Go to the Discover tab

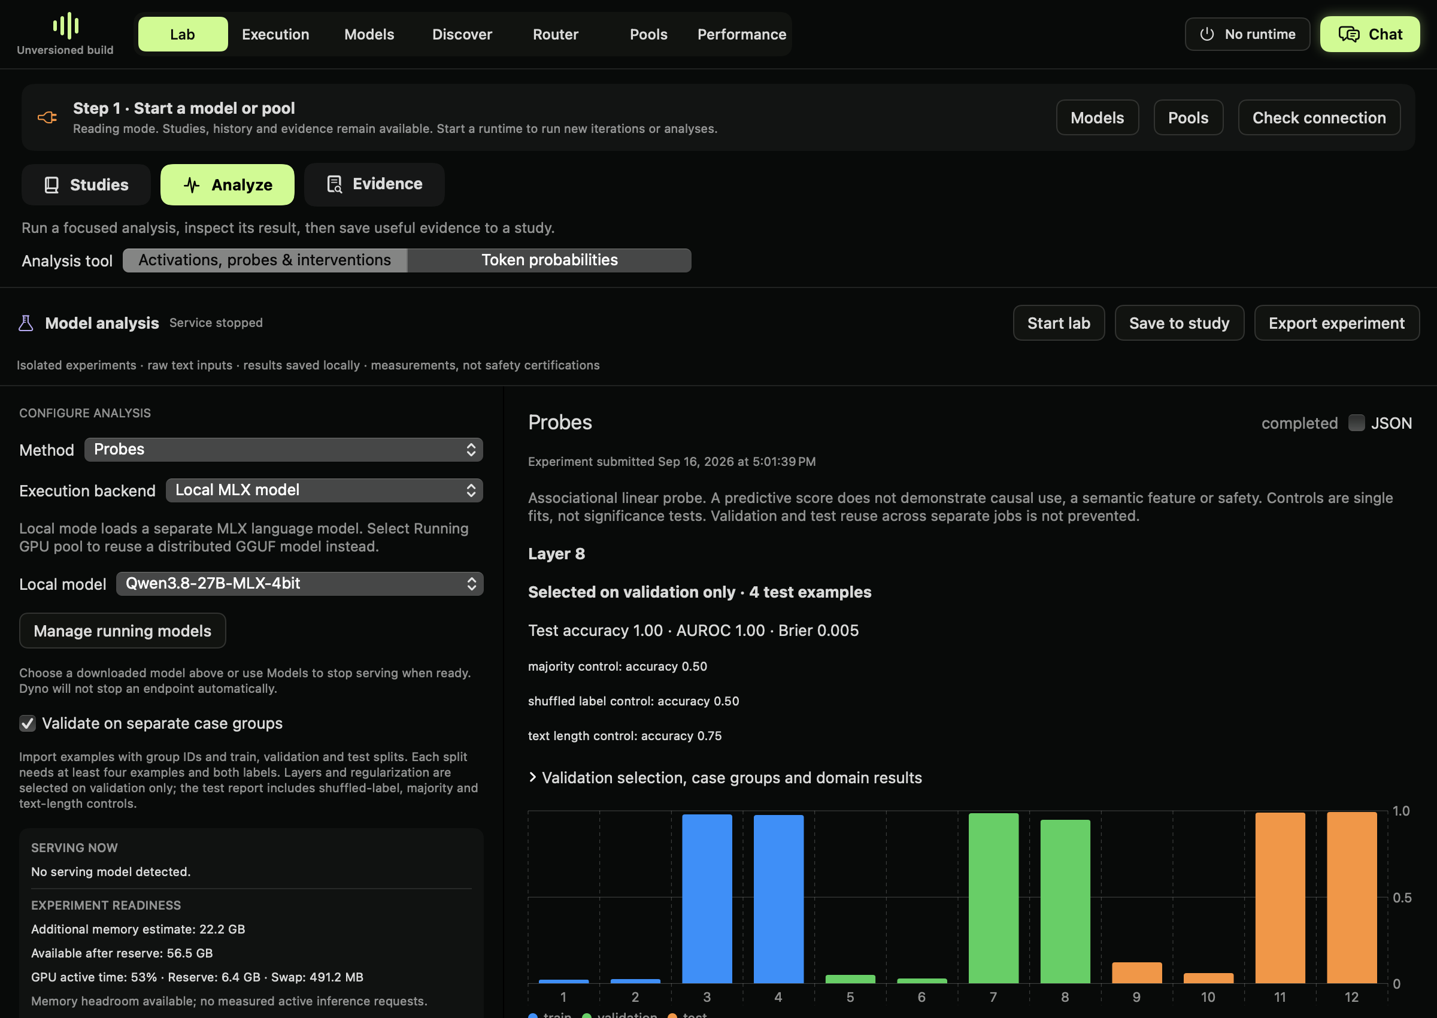(462, 35)
